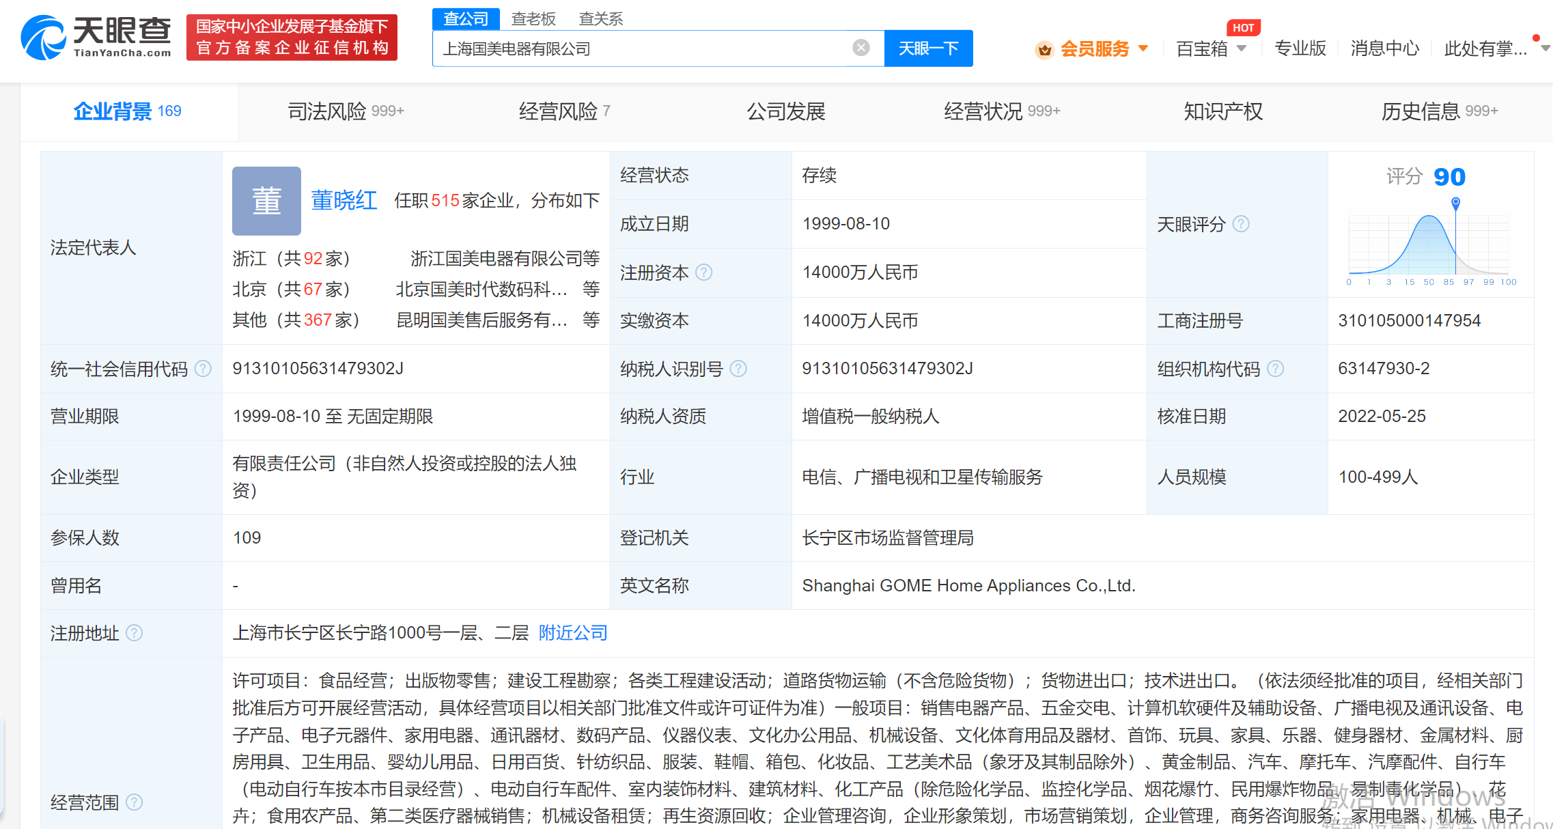Select the 查老板 search tab
The height and width of the screenshot is (829, 1553).
[x=533, y=18]
